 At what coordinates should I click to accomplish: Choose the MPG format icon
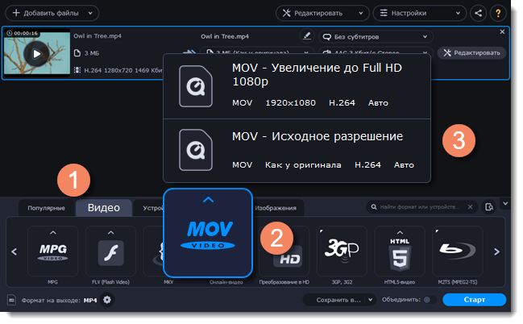[53, 251]
